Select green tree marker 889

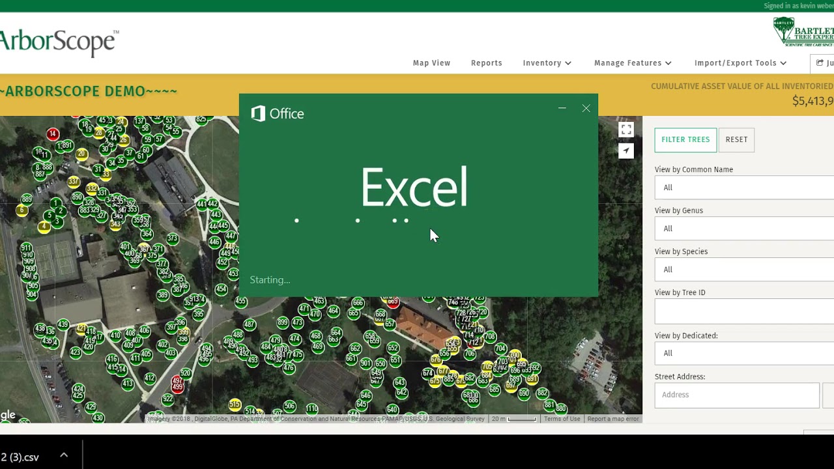[x=27, y=199]
